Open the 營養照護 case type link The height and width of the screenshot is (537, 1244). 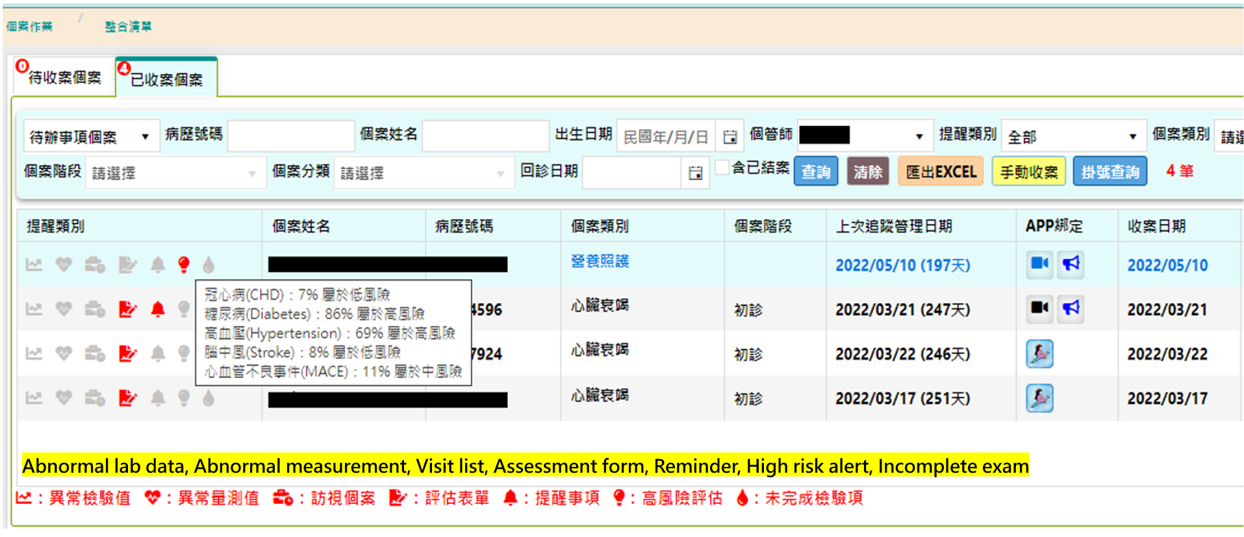coord(600,261)
